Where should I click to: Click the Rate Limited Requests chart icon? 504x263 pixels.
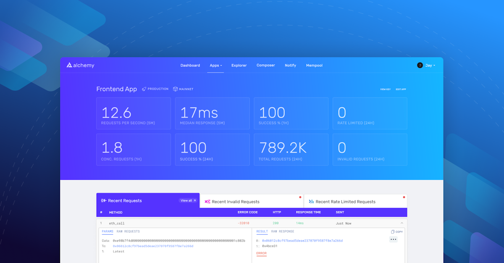(311, 201)
